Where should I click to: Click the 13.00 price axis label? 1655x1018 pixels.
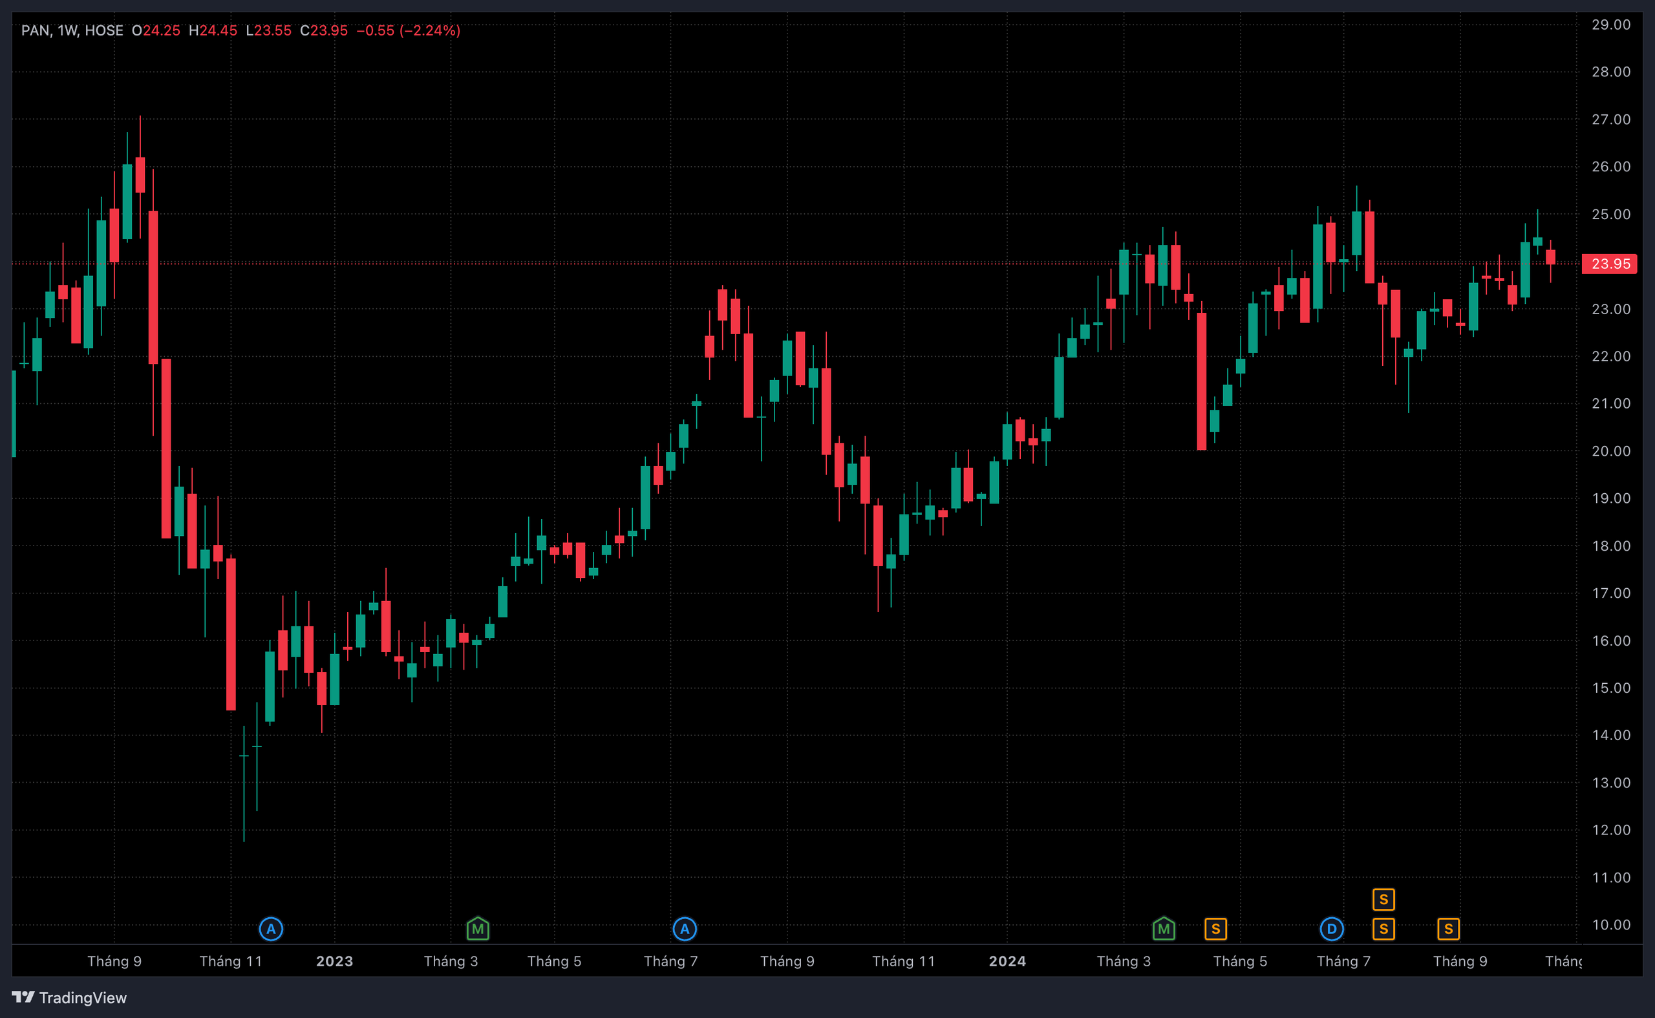click(1611, 783)
